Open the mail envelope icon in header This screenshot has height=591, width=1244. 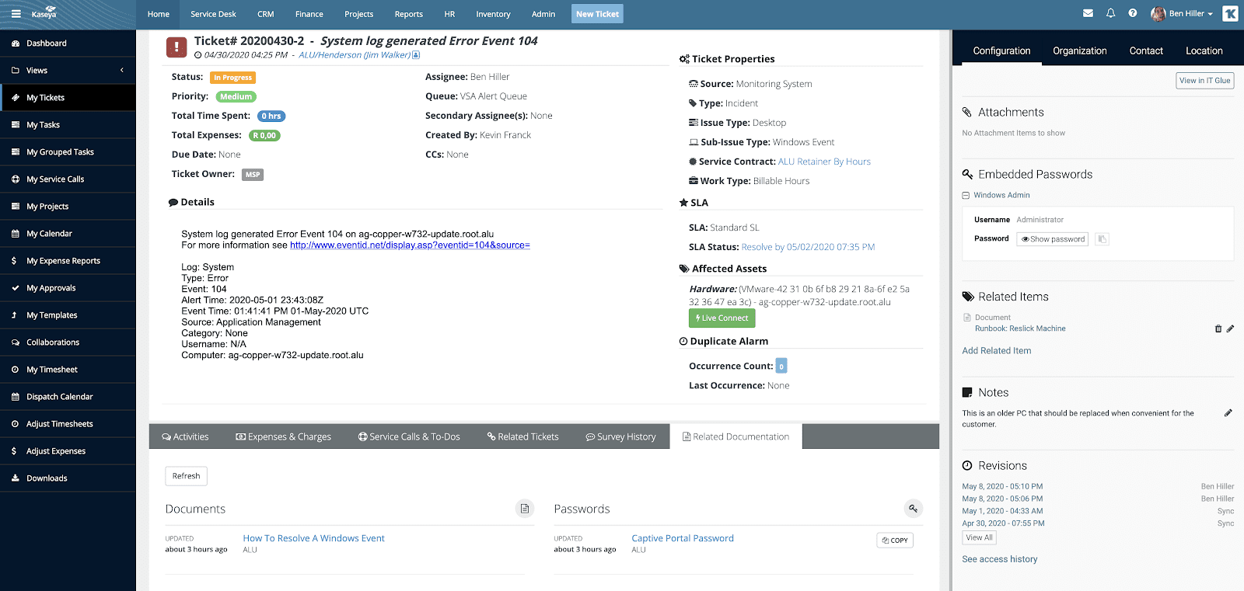pos(1088,13)
